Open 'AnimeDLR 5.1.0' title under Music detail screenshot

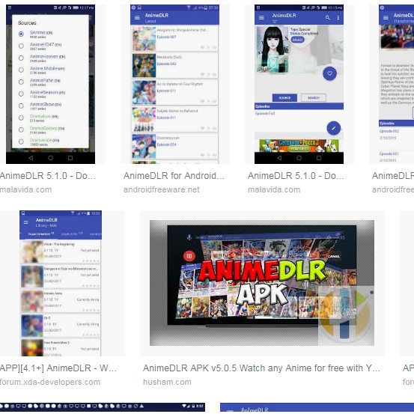[x=296, y=176]
